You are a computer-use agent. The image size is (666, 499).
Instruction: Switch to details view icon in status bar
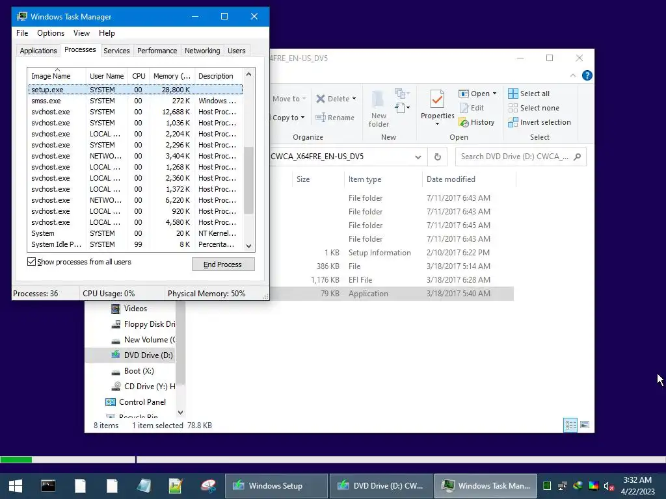point(570,425)
